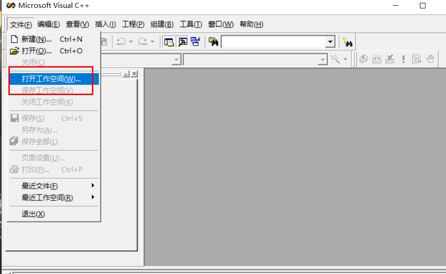The width and height of the screenshot is (446, 274).
Task: Open the Window List icon
Action: click(195, 42)
